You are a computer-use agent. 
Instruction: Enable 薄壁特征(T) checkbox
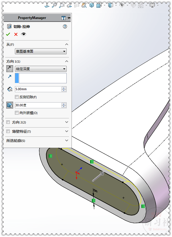(x=8, y=131)
